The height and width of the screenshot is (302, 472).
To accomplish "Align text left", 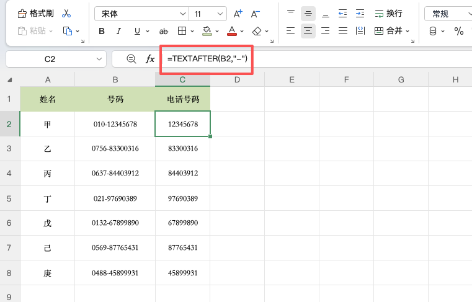I will [x=290, y=31].
